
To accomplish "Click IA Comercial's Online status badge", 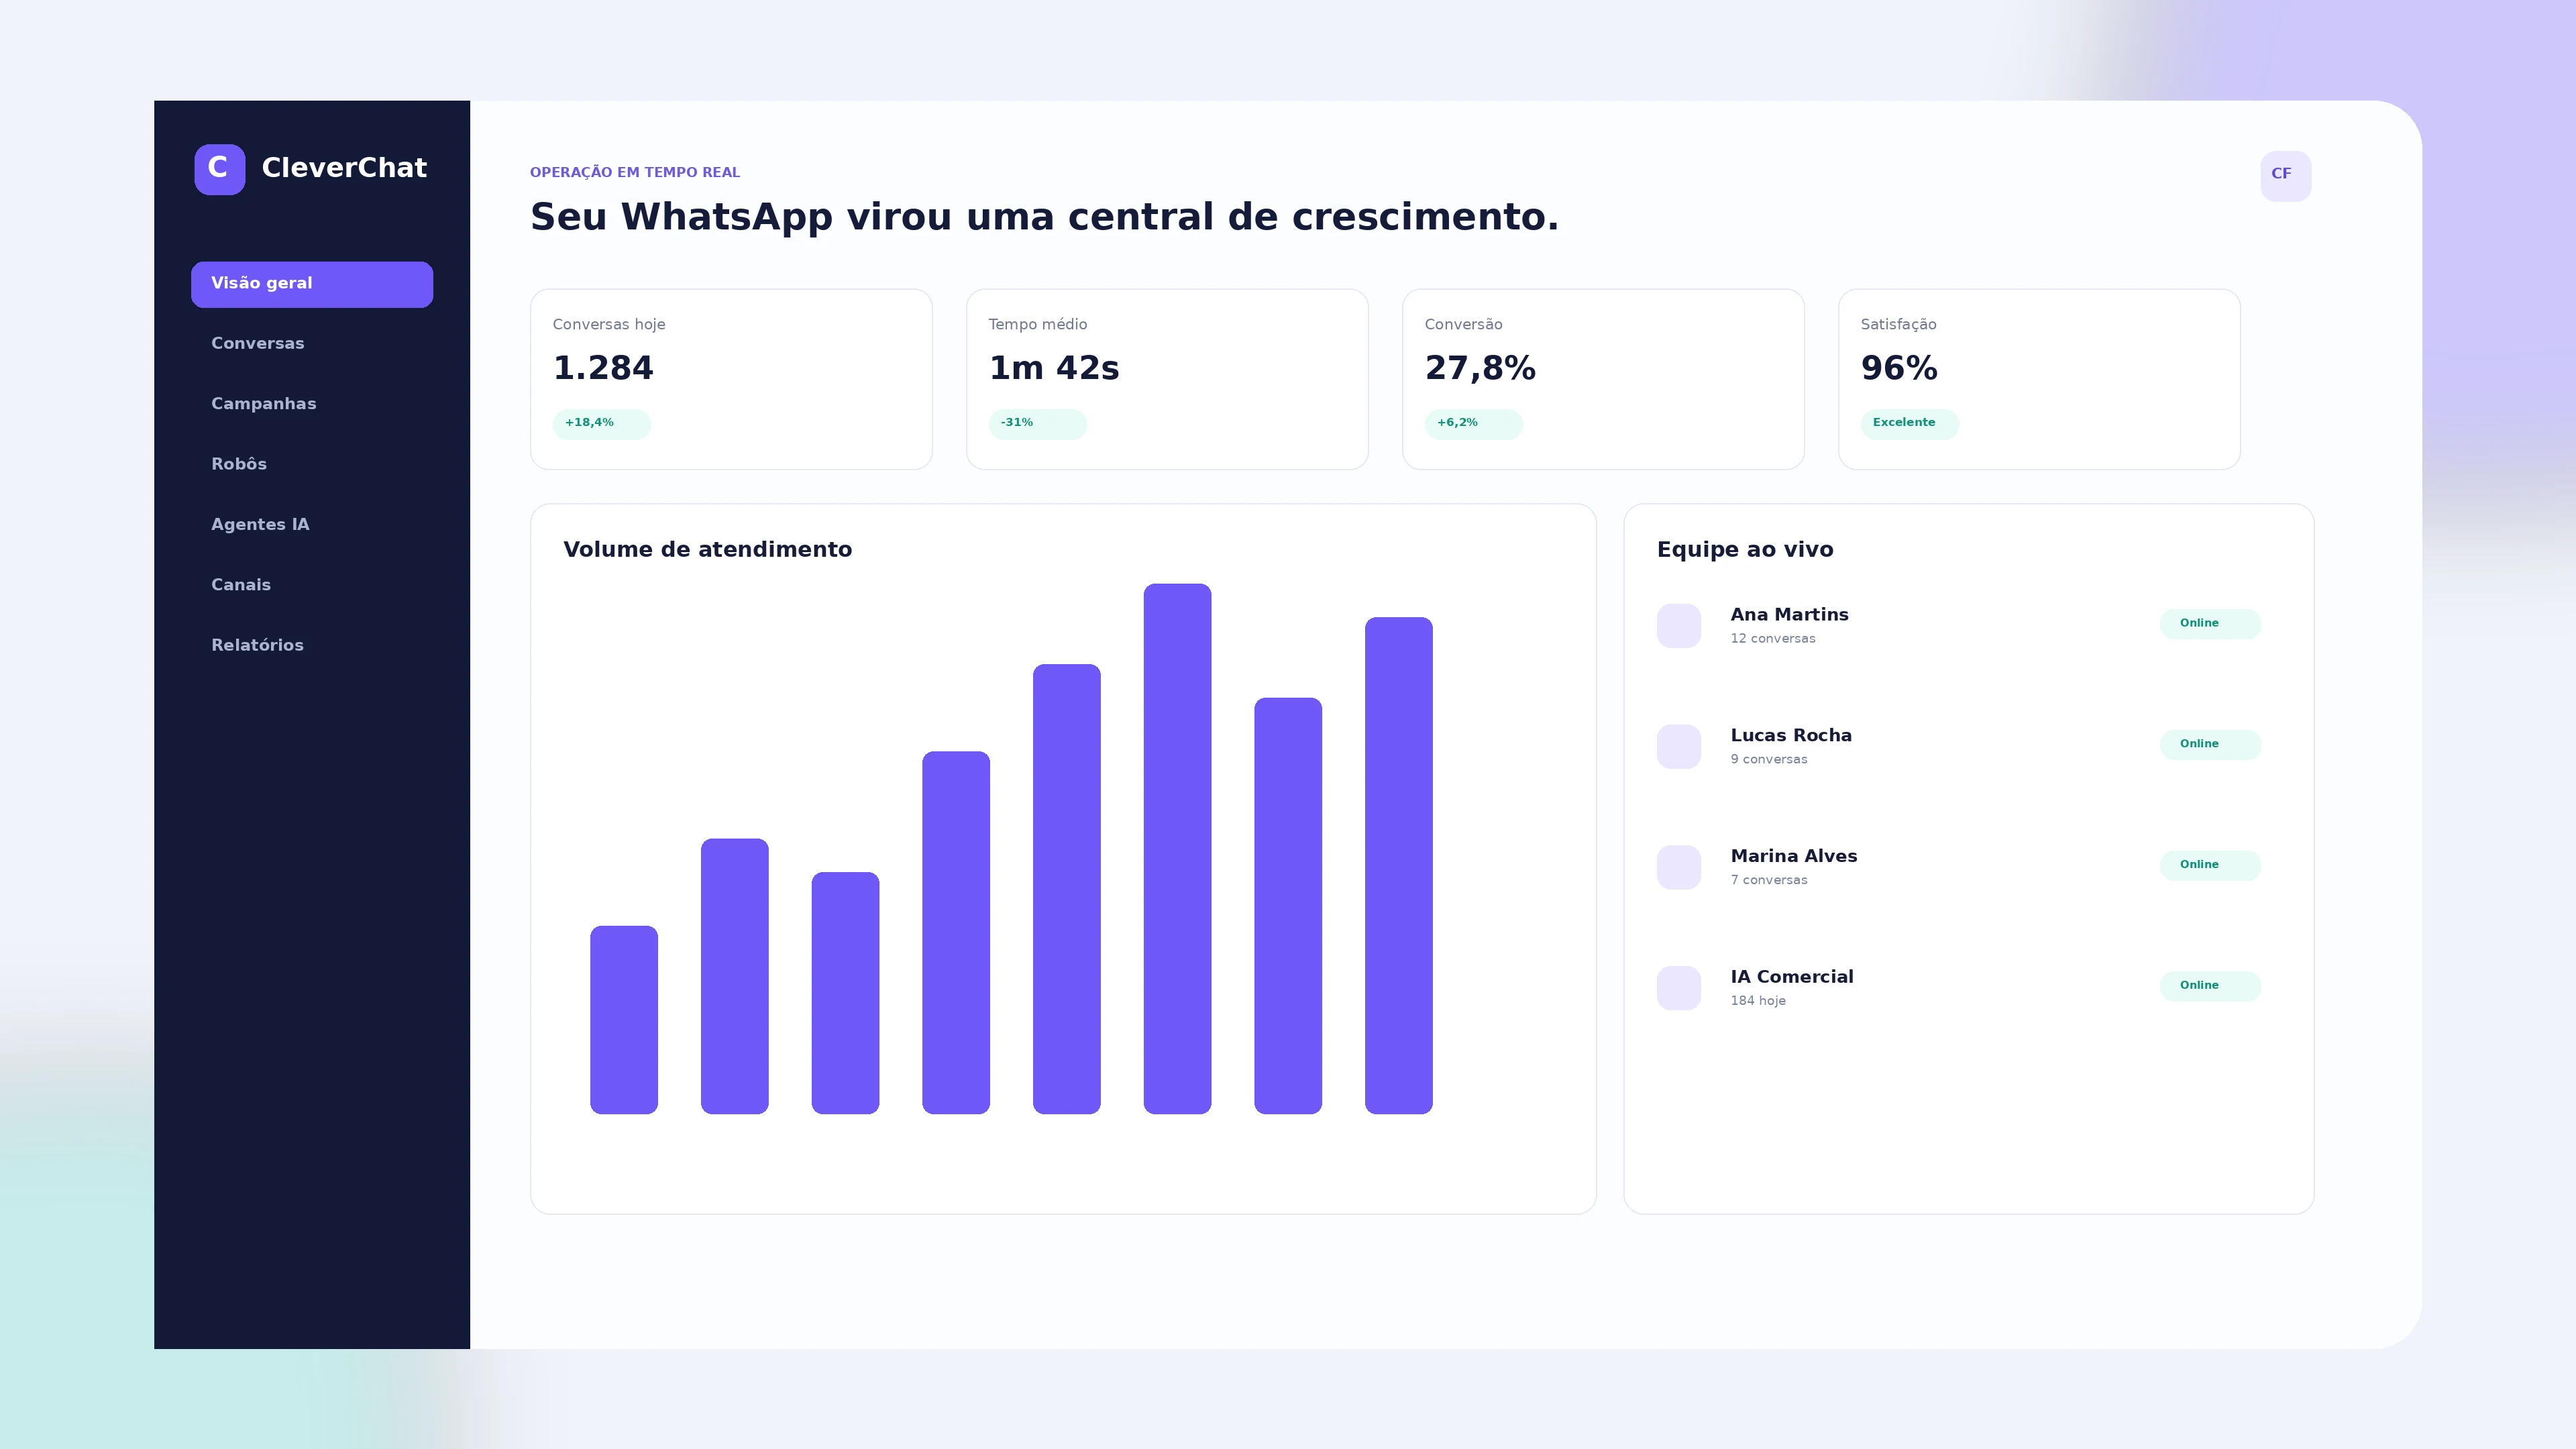I will (x=2210, y=986).
